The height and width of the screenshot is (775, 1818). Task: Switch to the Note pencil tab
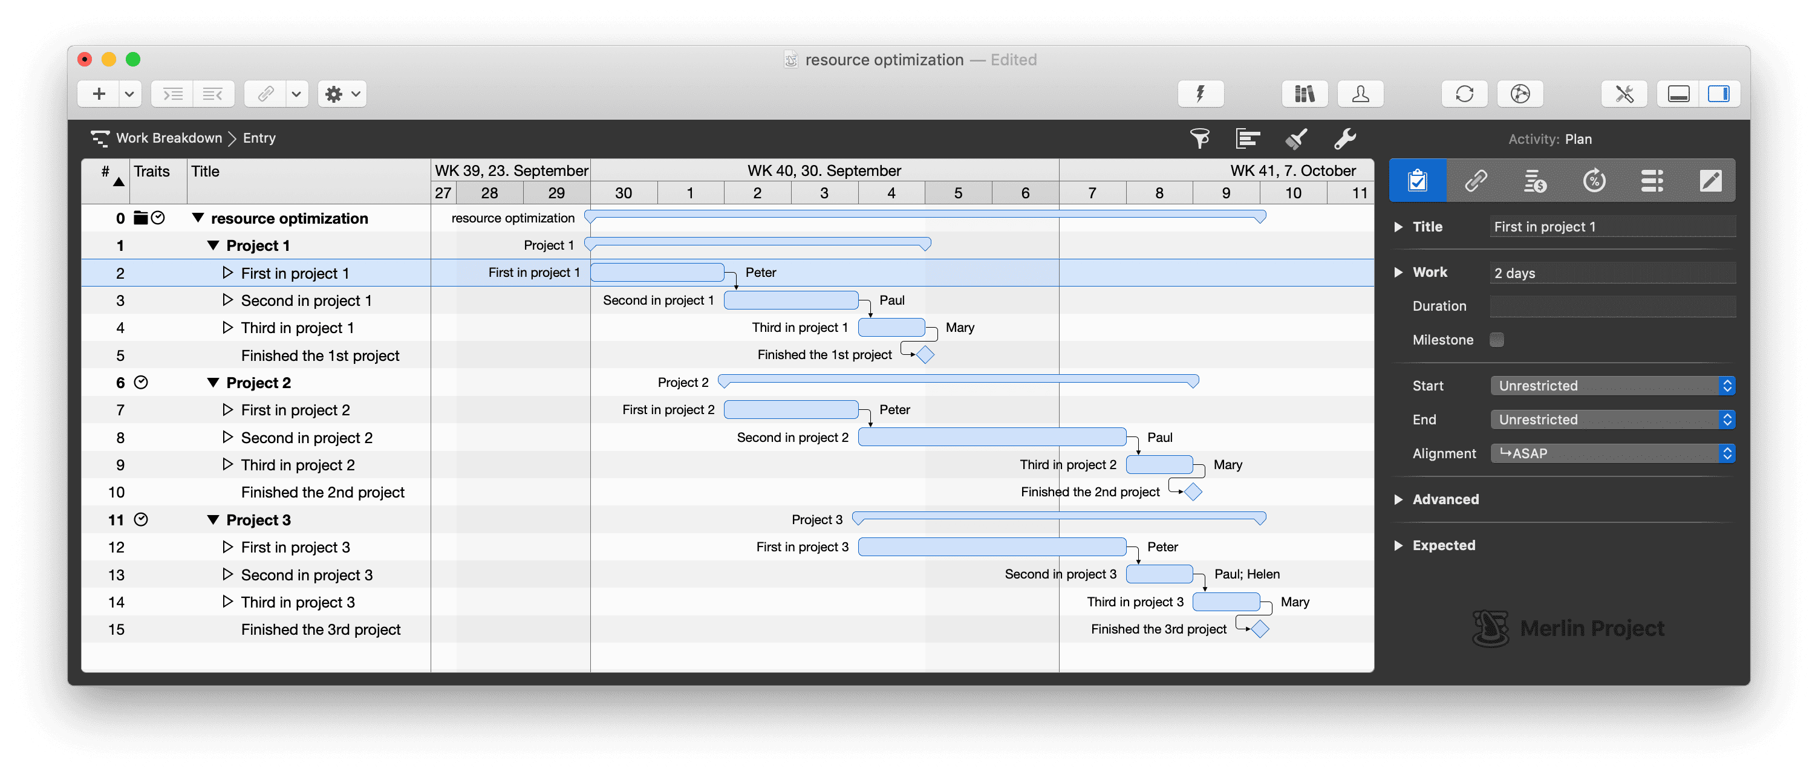(1710, 181)
